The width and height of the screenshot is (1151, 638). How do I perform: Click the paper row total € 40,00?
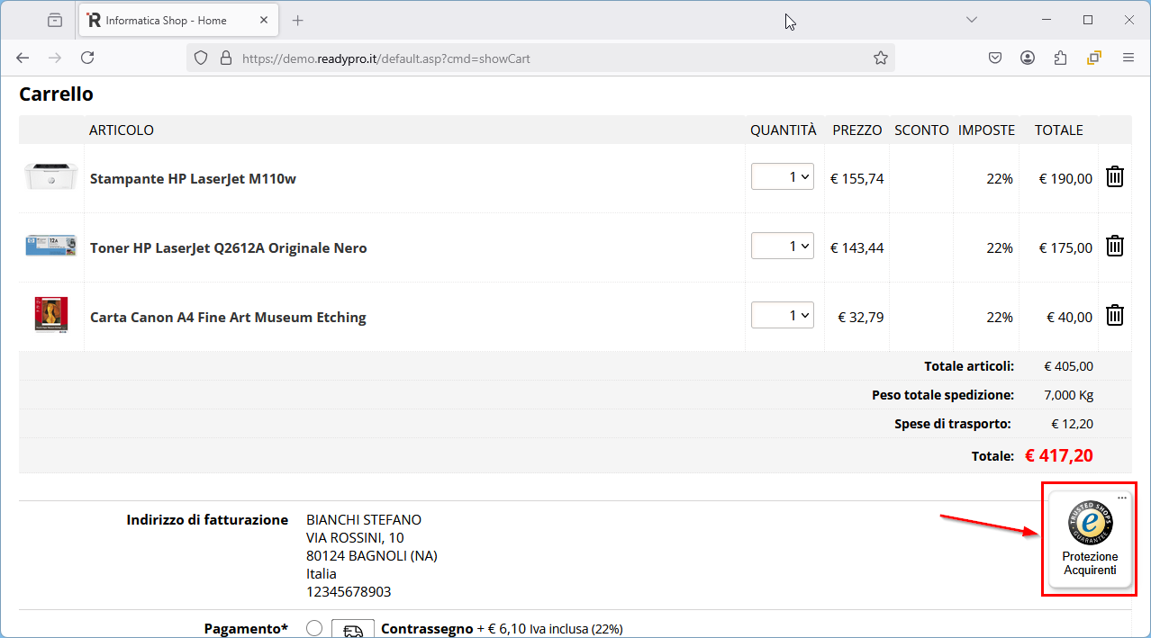pos(1069,317)
